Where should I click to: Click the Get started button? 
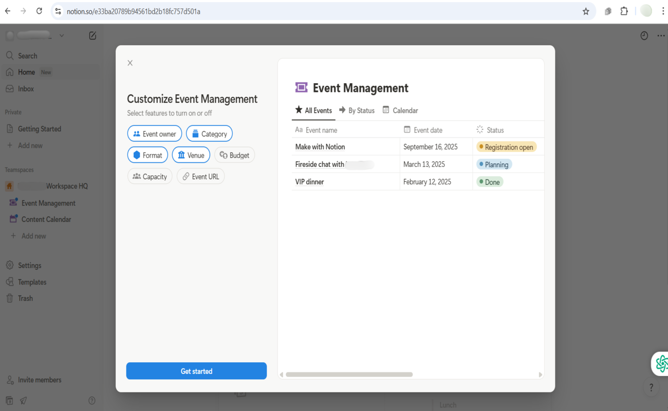tap(196, 371)
